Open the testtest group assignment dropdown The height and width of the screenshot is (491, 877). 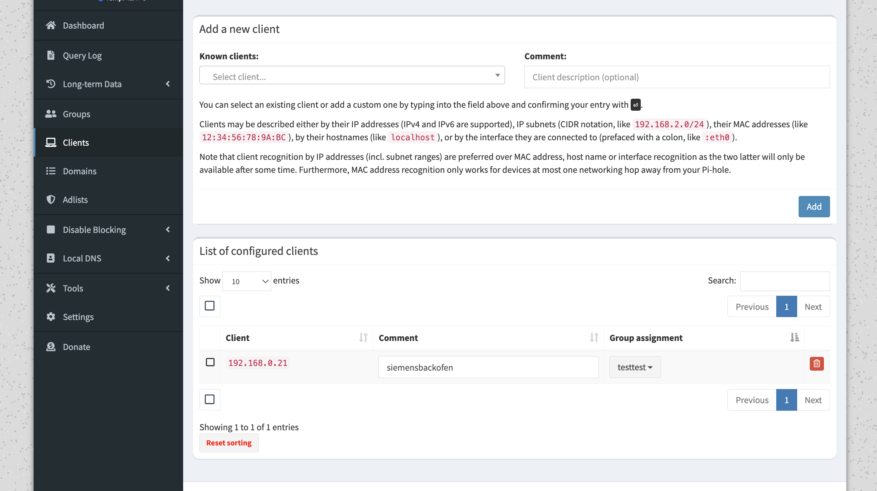tap(635, 367)
